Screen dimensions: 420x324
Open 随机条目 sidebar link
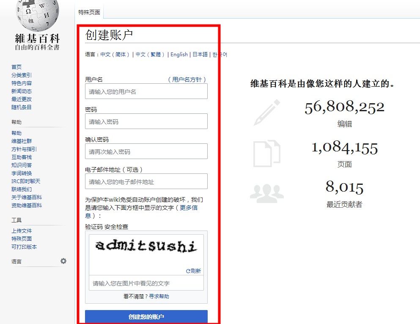coord(22,107)
